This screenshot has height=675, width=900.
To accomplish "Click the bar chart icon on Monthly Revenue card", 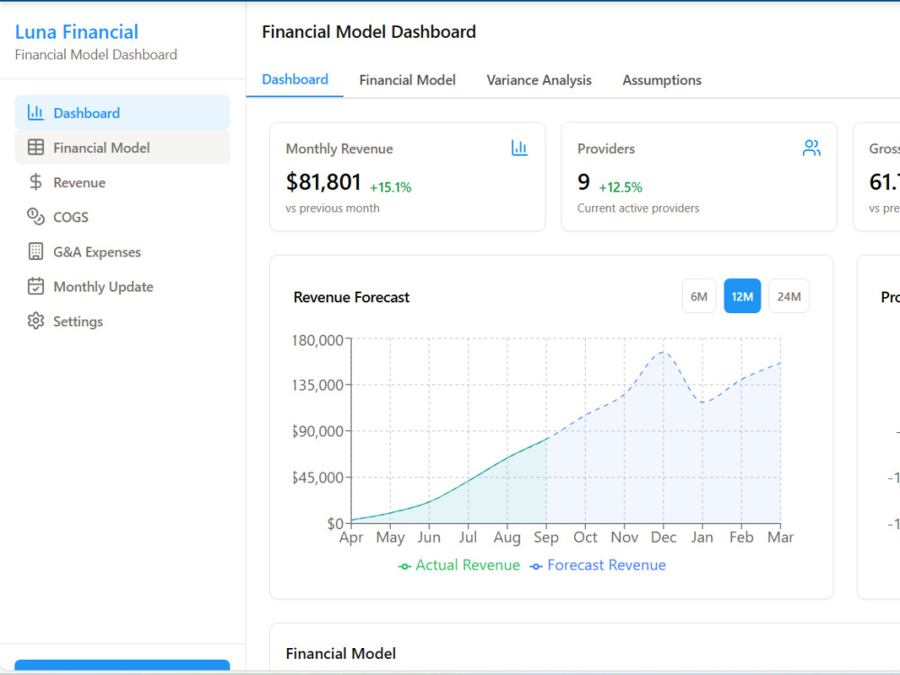I will [x=519, y=148].
